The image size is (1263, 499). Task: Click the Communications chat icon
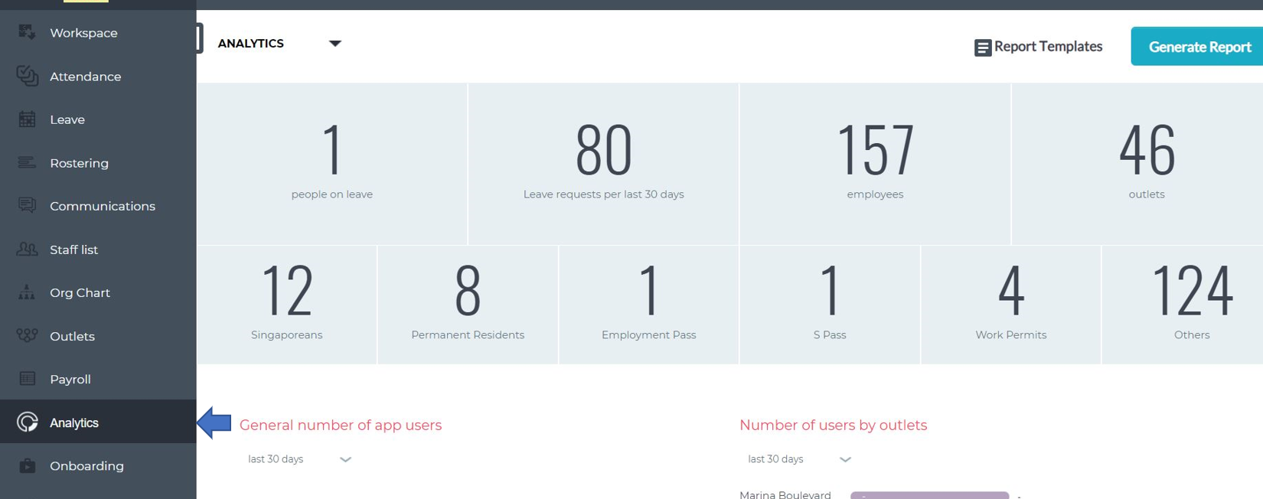coord(27,205)
